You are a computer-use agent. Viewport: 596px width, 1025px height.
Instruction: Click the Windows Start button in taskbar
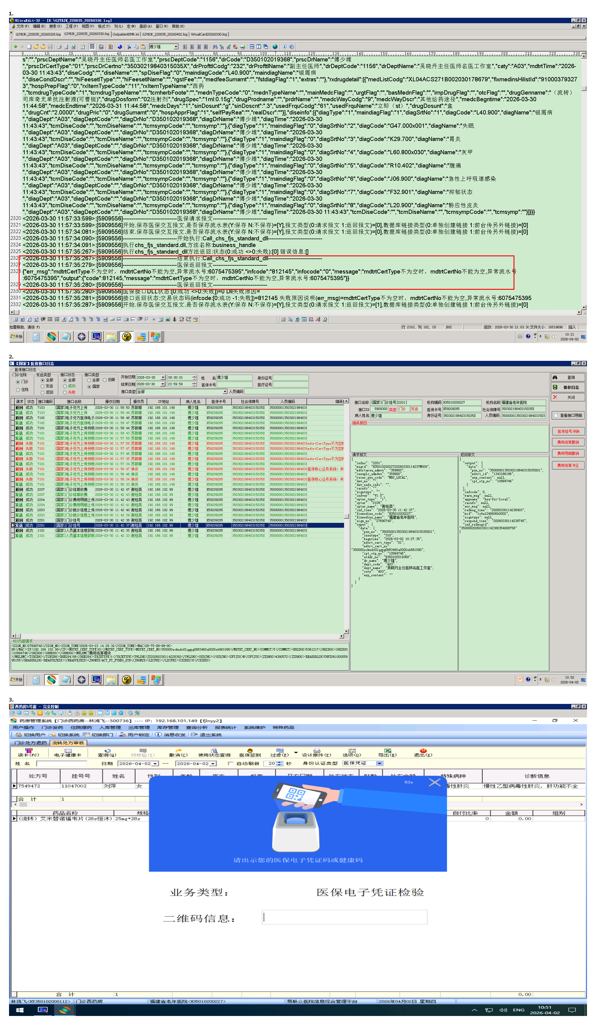[20, 1010]
